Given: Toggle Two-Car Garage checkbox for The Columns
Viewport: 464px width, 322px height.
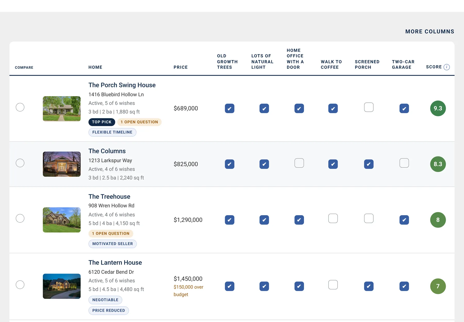Looking at the screenshot, I should pos(404,163).
